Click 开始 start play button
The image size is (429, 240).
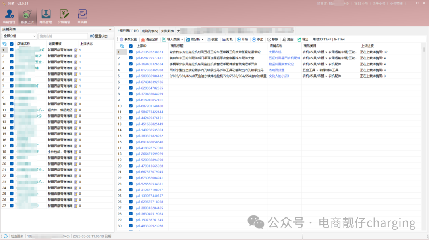pyautogui.click(x=242, y=39)
